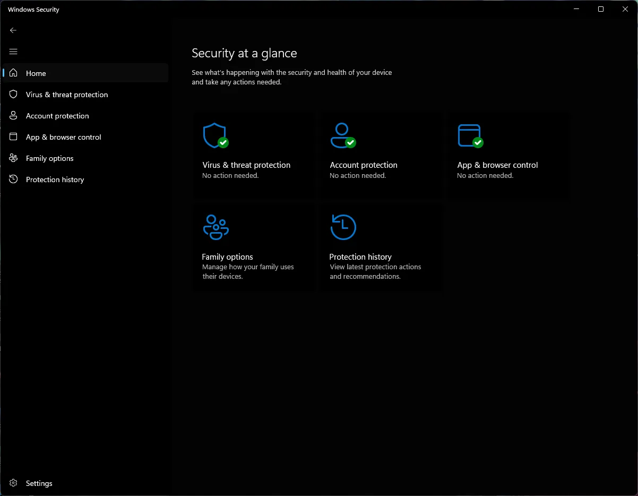Open Virus & threat protection from sidebar
Screen dimensions: 638x496
(67, 94)
